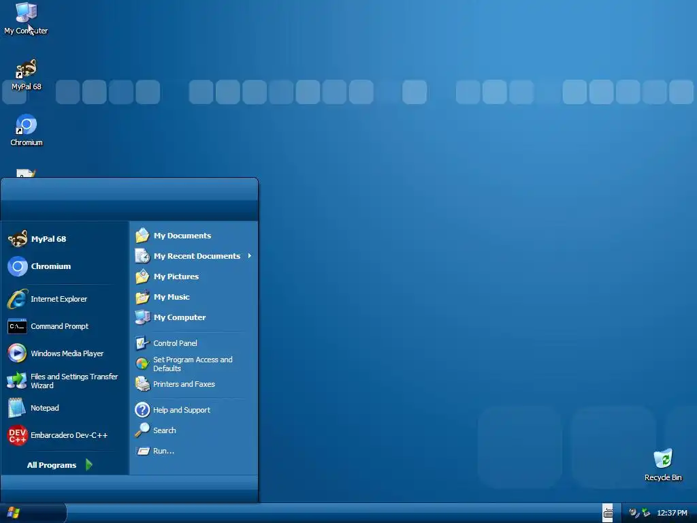Image resolution: width=697 pixels, height=523 pixels.
Task: Open Control Panel
Action: 194,343
